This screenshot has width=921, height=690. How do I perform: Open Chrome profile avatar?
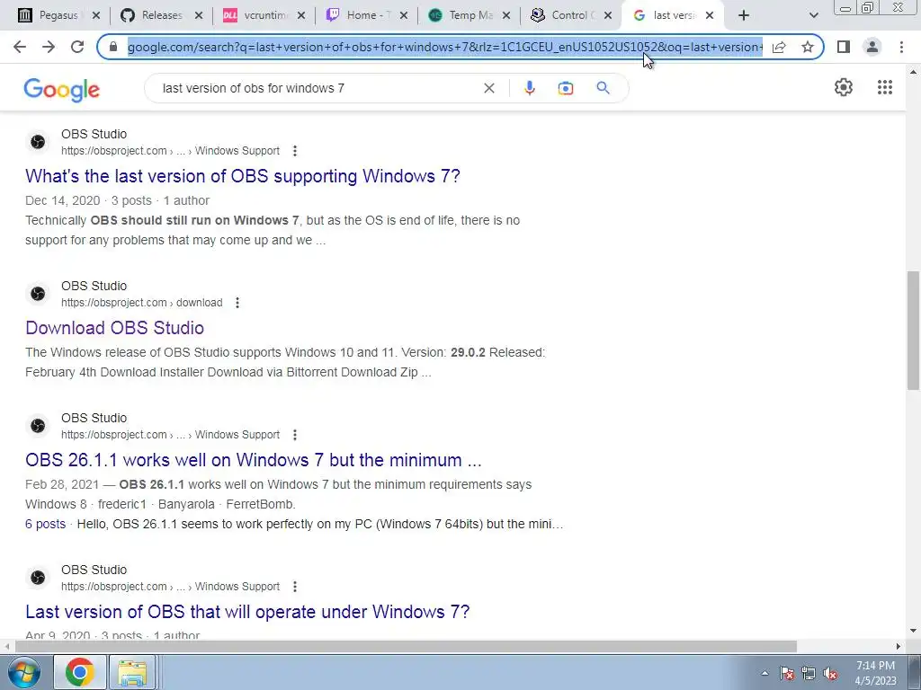click(872, 47)
